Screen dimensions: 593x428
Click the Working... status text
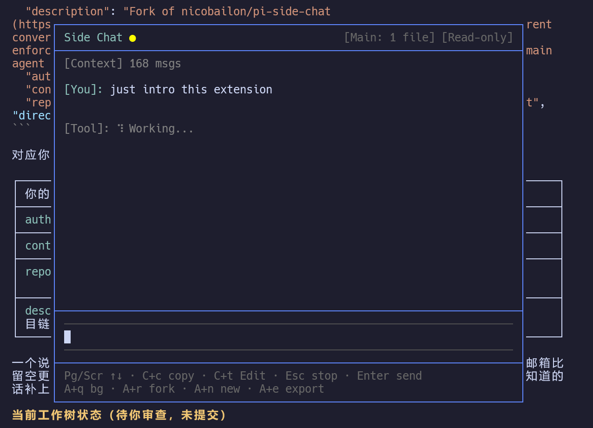tap(161, 129)
